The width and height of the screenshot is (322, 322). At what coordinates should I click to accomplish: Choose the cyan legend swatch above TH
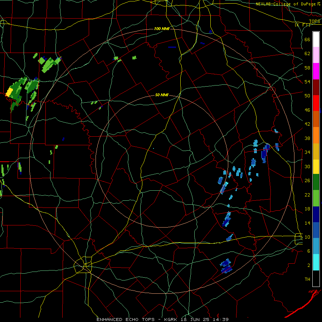[316, 262]
